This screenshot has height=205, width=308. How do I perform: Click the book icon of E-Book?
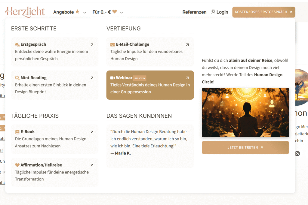click(17, 132)
